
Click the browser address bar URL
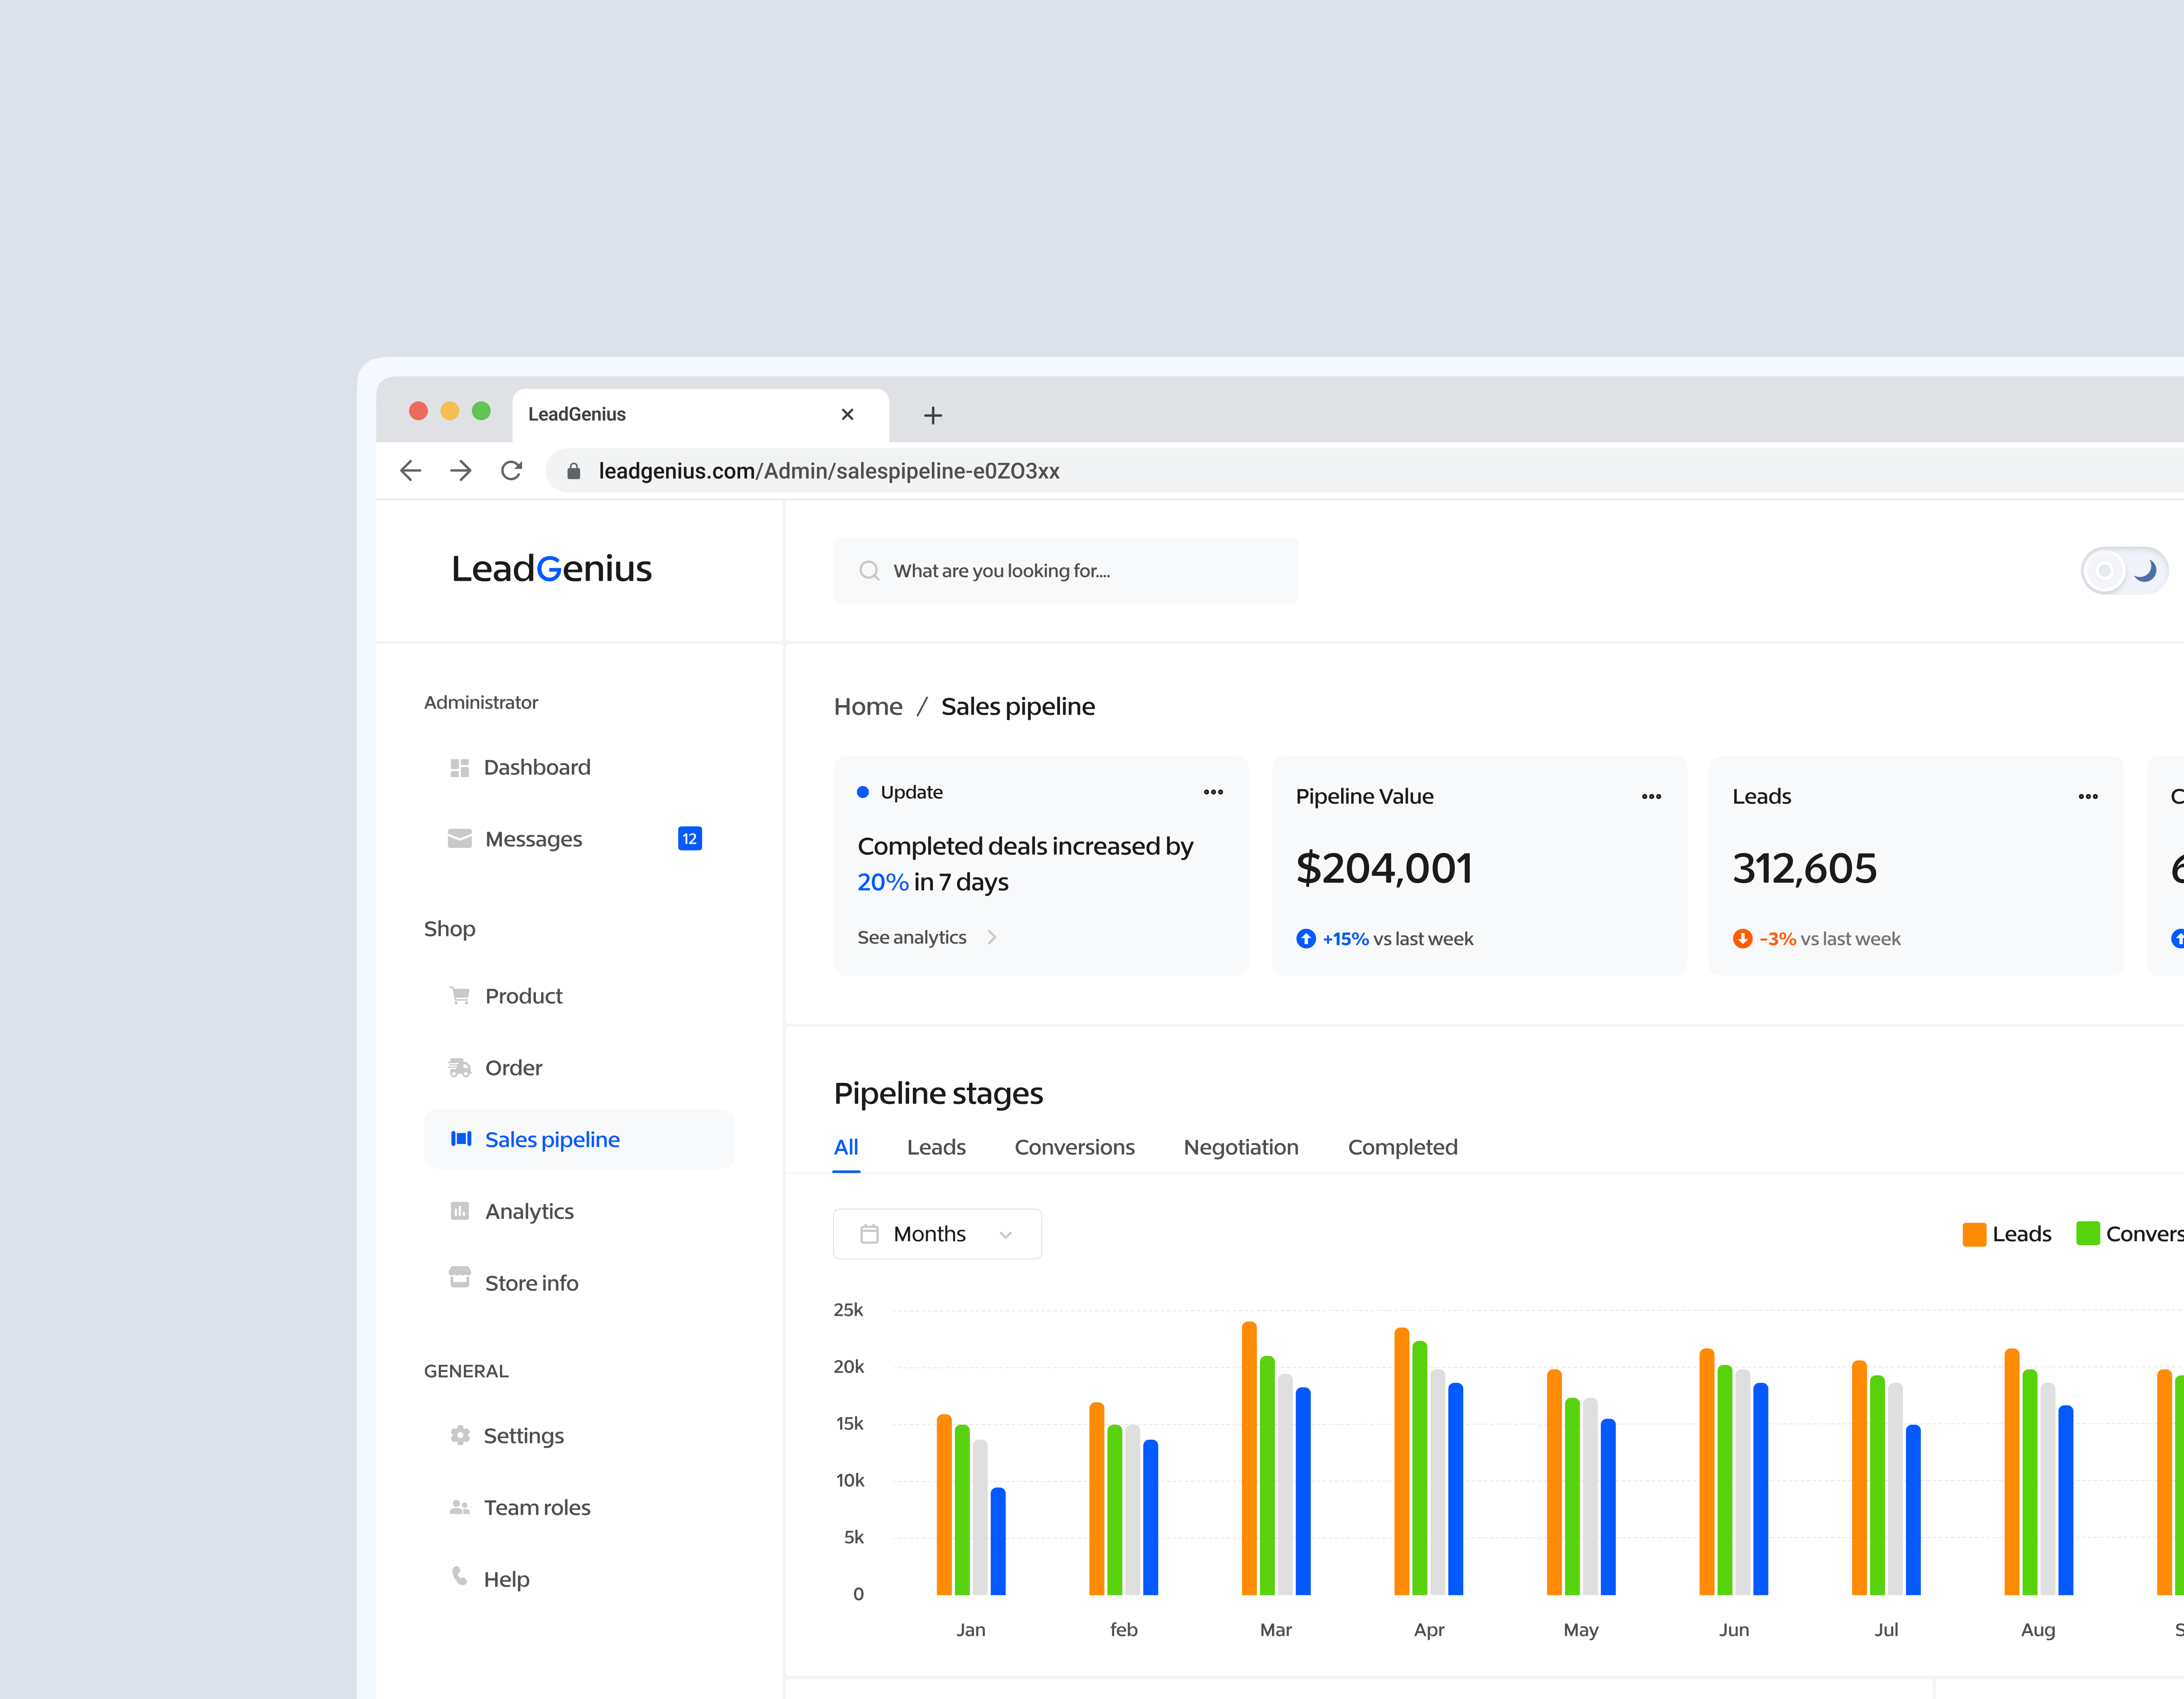coord(829,471)
